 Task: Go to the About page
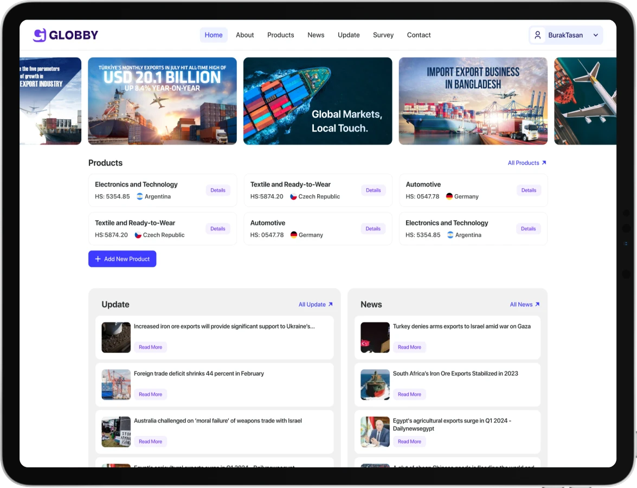click(x=245, y=35)
